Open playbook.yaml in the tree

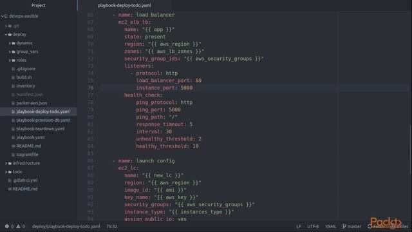tap(30, 137)
